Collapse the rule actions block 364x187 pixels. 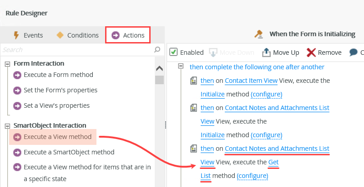coord(181,66)
